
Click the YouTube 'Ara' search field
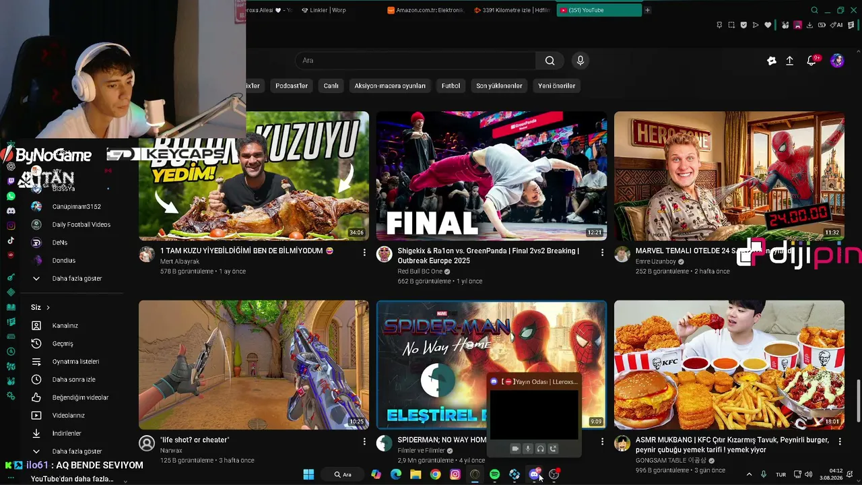[416, 61]
